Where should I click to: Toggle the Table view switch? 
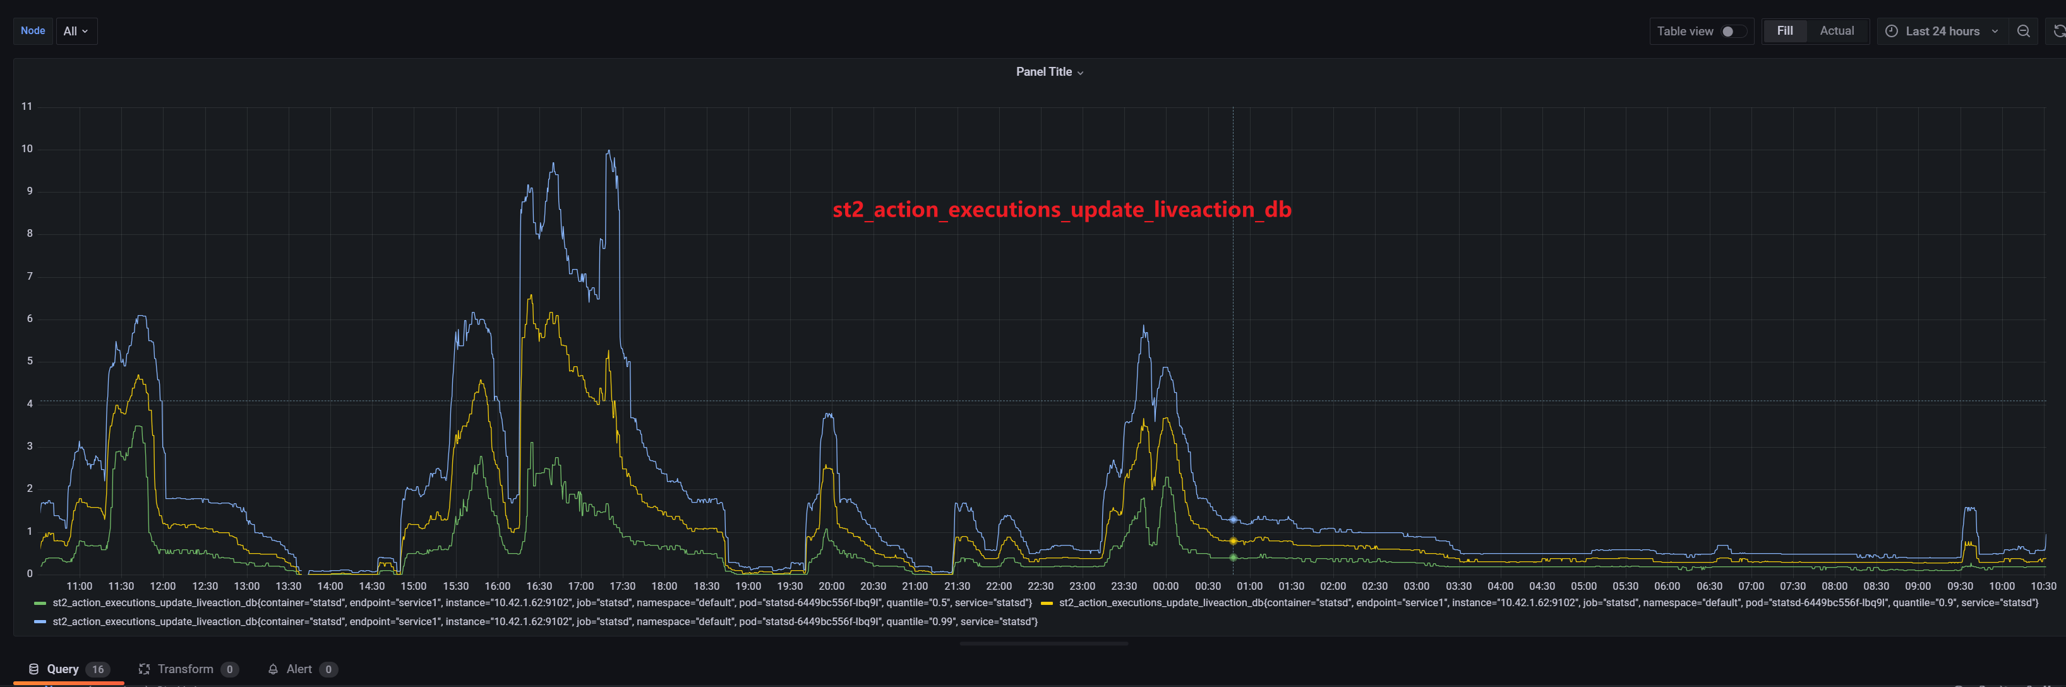coord(1733,32)
